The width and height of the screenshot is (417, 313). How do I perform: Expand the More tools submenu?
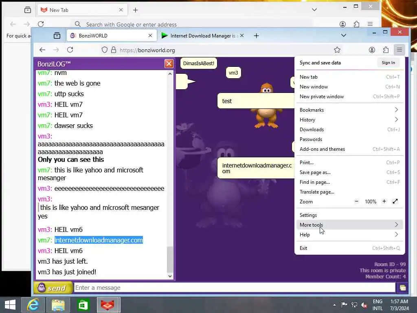coord(350,225)
